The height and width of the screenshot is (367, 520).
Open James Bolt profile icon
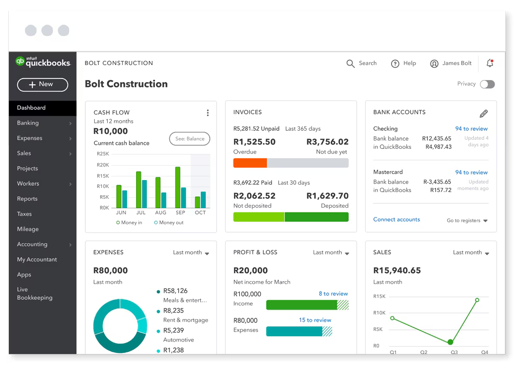[434, 64]
